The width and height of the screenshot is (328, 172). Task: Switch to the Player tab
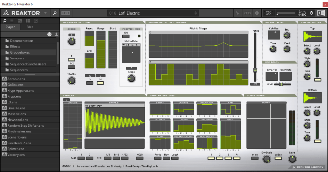tap(10, 27)
